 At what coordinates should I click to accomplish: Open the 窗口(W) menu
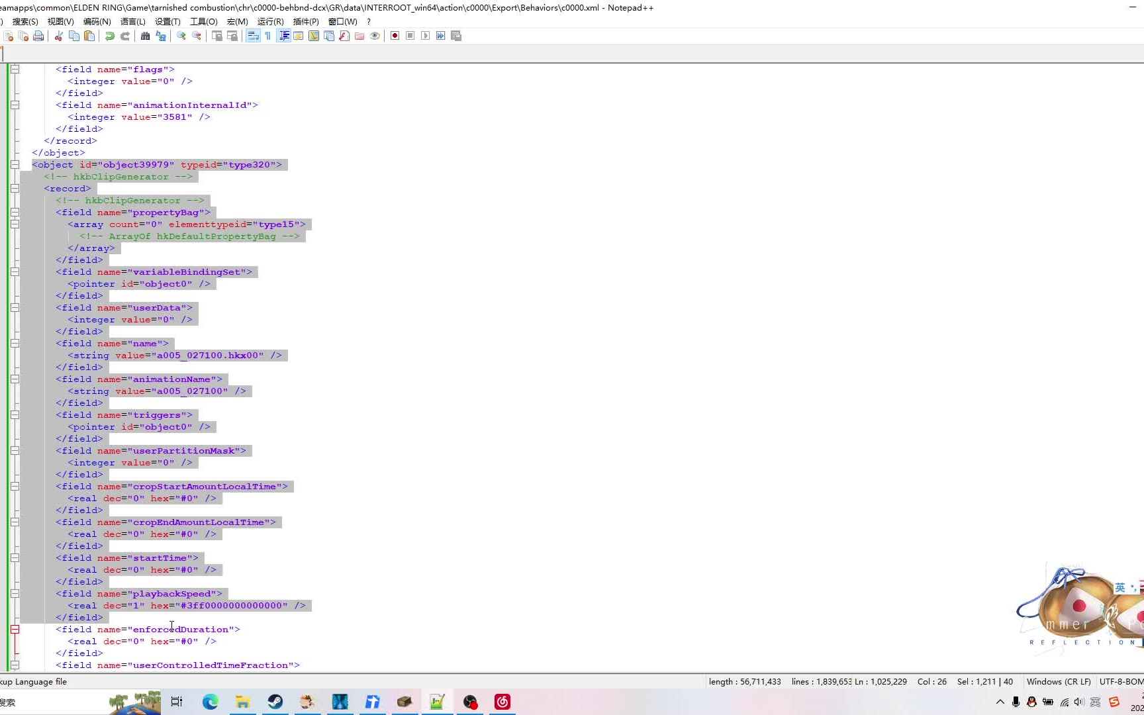coord(342,22)
